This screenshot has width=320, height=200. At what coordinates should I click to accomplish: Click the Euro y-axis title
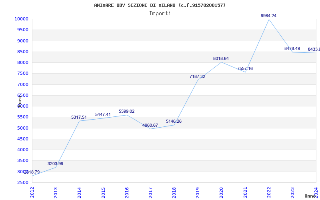point(20,101)
